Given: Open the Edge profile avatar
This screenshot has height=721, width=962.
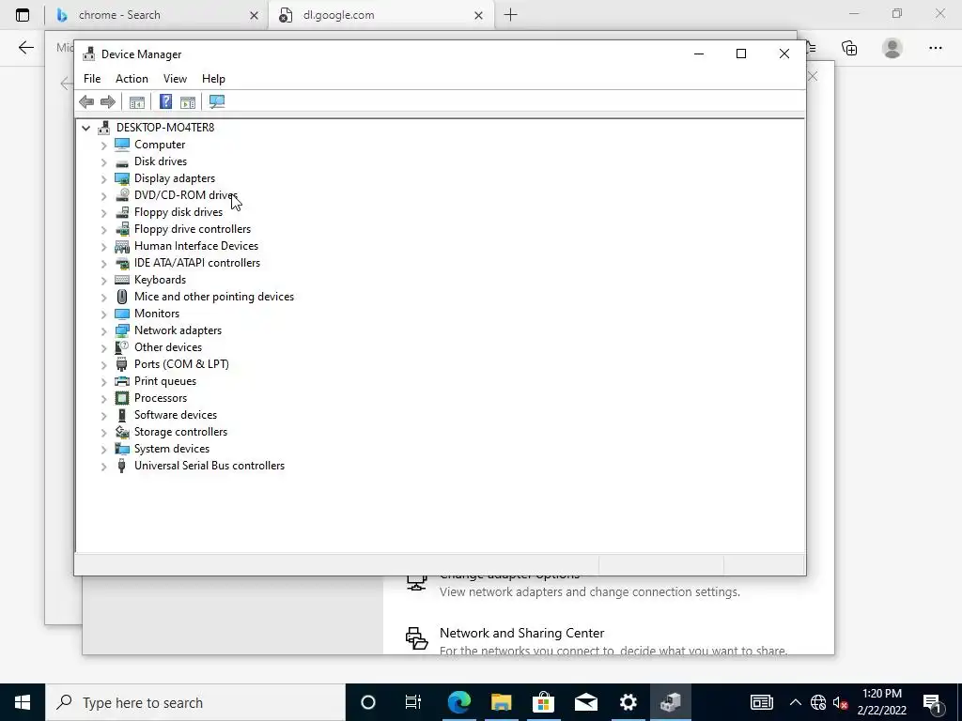Looking at the screenshot, I should pyautogui.click(x=892, y=48).
